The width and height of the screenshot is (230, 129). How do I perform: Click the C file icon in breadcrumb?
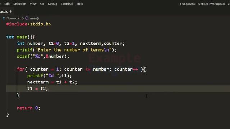(x=4, y=18)
